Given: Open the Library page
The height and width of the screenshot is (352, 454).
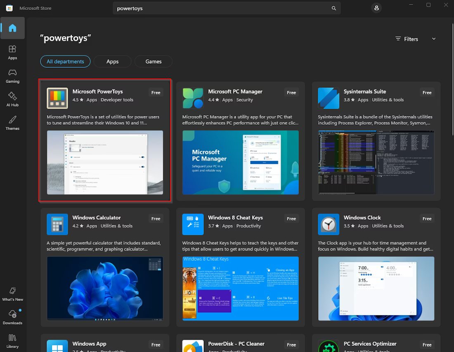Looking at the screenshot, I should (12, 341).
